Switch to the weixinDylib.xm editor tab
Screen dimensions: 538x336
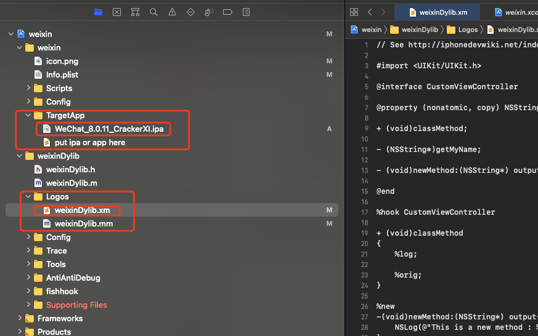(x=438, y=12)
